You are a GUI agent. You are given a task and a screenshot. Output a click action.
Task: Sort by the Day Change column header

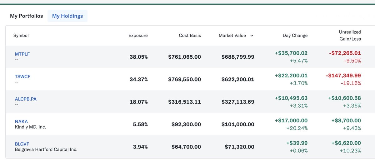pos(295,36)
